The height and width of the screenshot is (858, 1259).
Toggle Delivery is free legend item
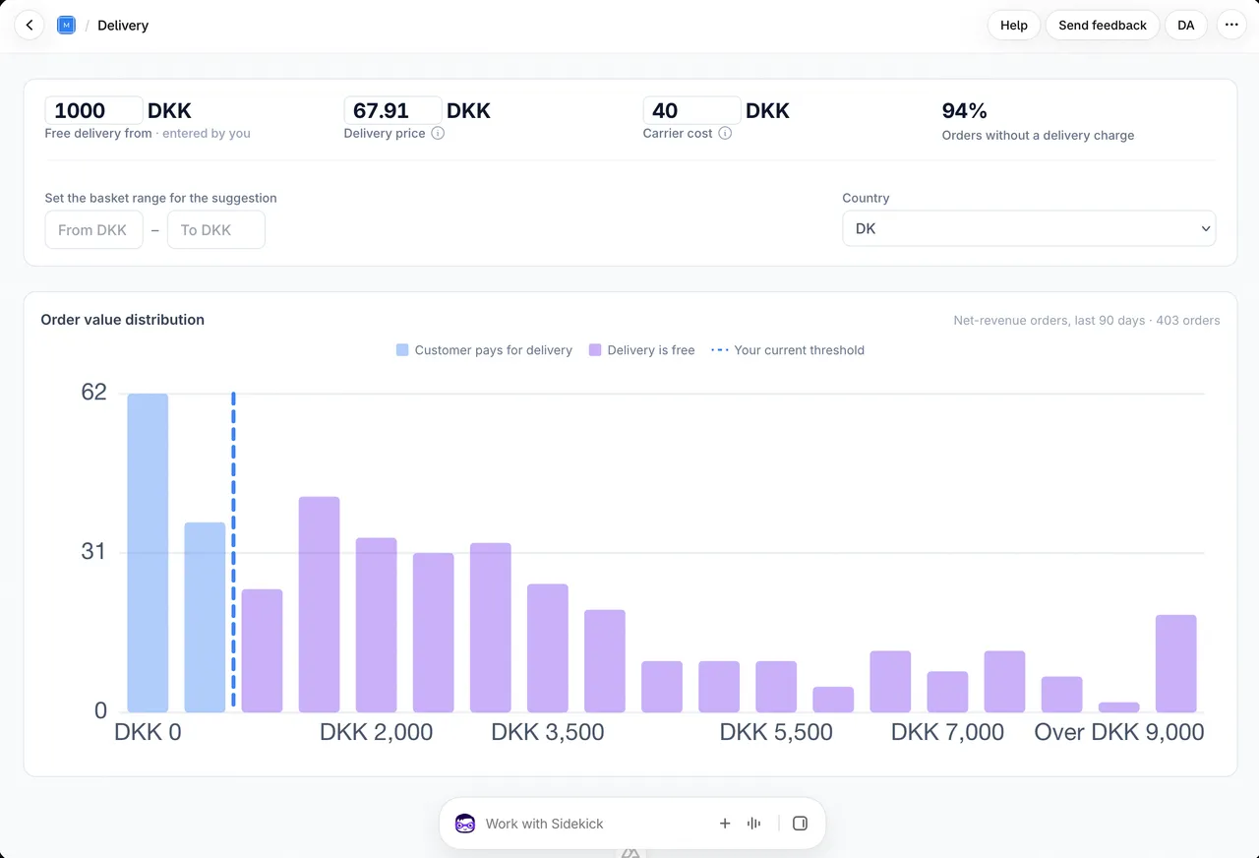641,350
